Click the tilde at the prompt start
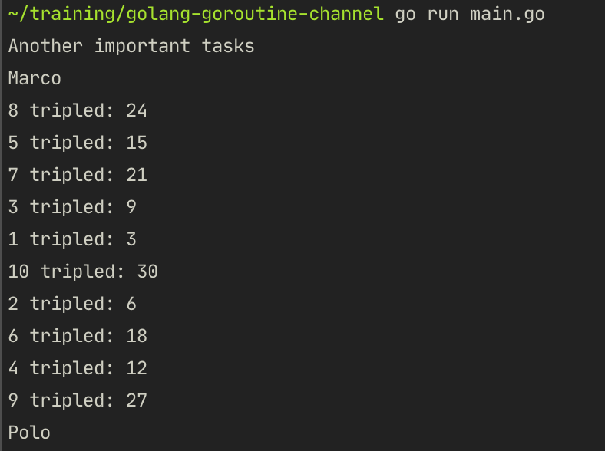605x451 pixels. point(13,15)
